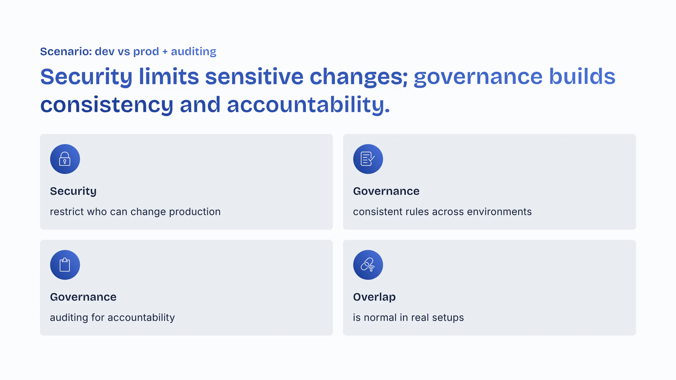Click the word 'auditing' in the subtitle

[193, 52]
